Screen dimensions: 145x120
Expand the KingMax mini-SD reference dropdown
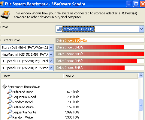coord(51,54)
